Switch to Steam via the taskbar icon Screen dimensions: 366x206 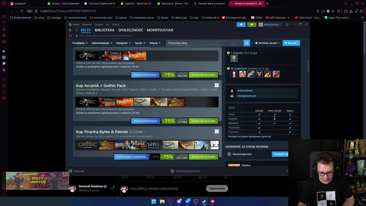point(204,201)
